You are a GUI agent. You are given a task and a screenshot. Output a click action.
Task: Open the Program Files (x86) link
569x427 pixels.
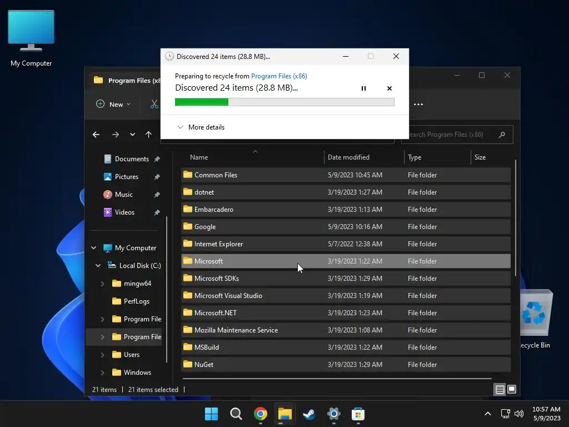(279, 76)
